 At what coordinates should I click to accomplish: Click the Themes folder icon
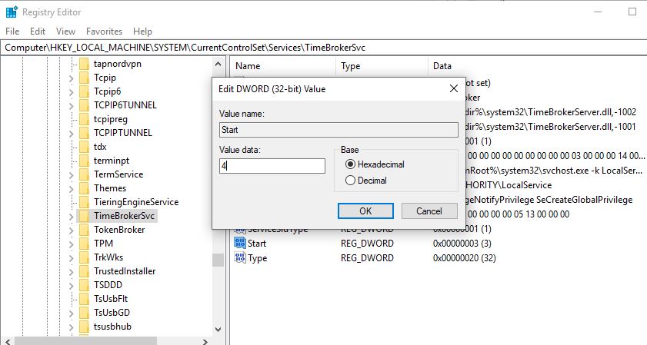tap(84, 188)
